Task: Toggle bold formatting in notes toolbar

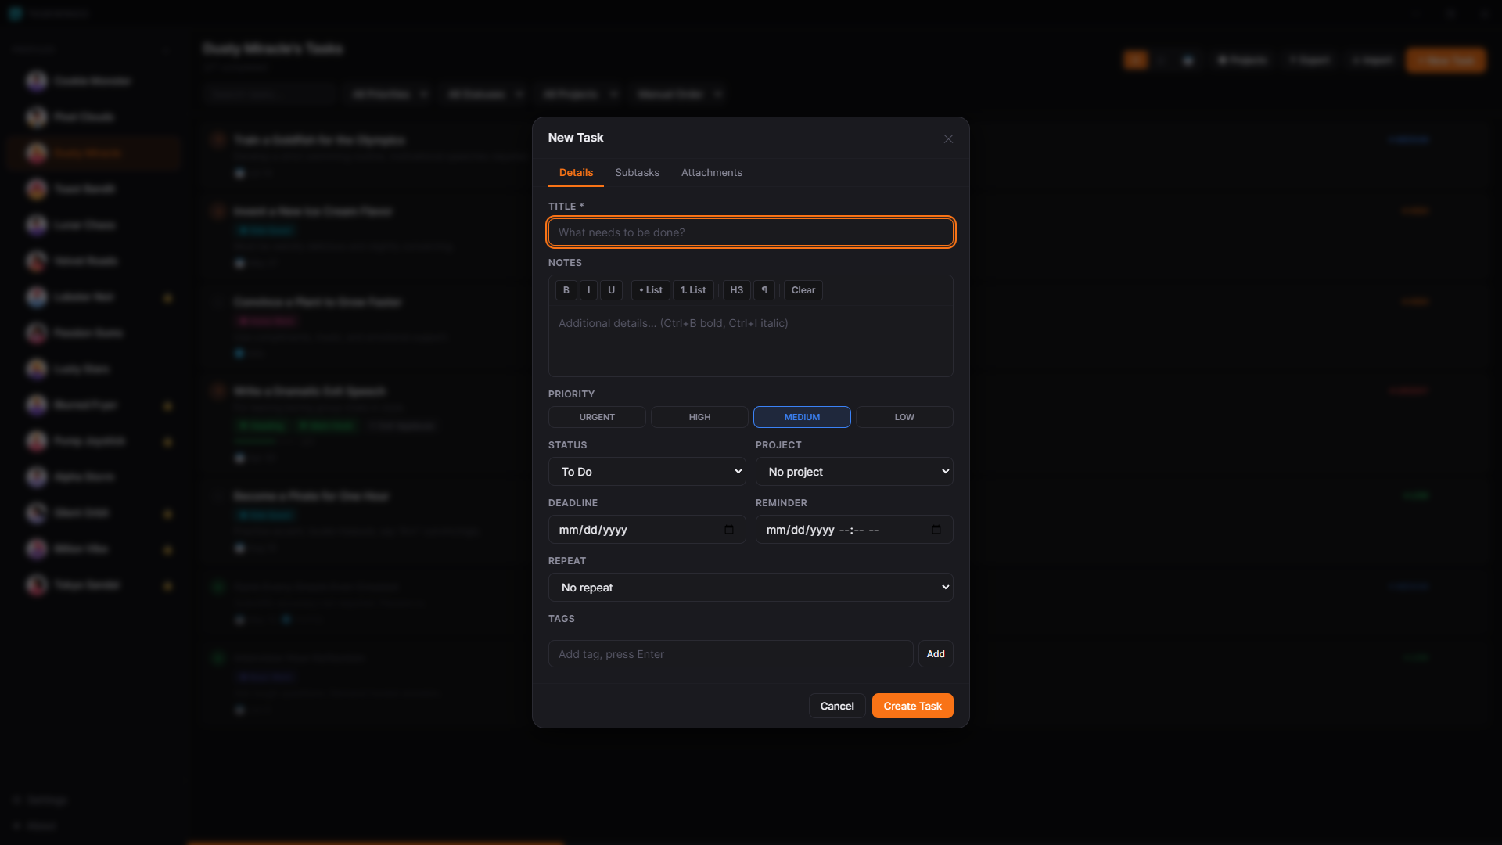Action: click(566, 290)
